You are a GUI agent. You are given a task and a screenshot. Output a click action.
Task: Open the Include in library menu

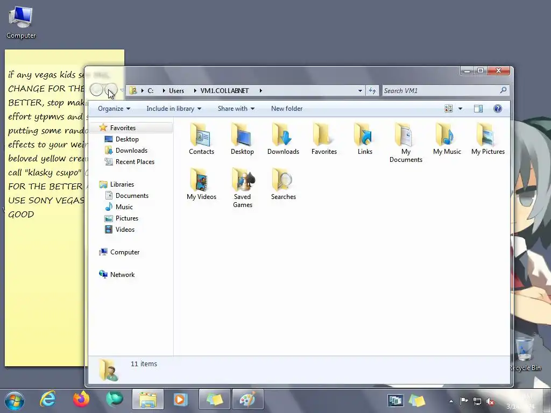(174, 109)
